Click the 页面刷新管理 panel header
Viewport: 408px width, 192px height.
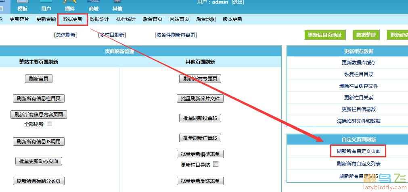coord(119,52)
